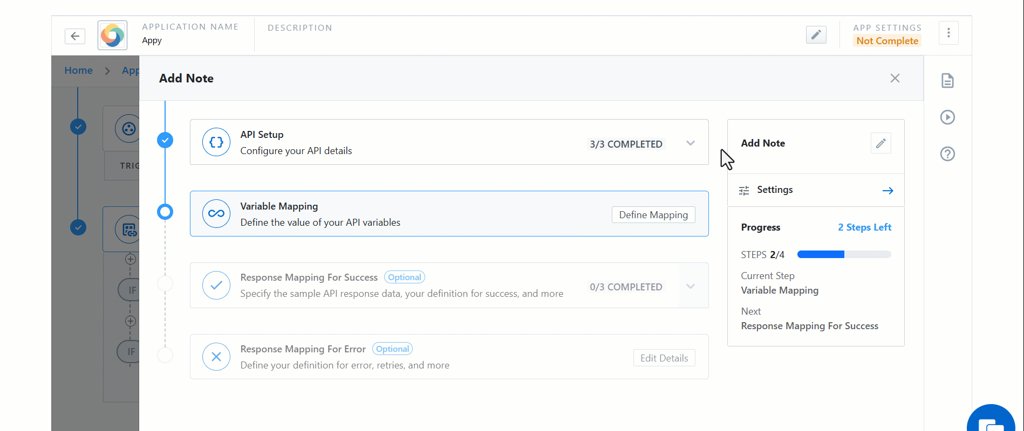This screenshot has height=431, width=1024.
Task: Click lower plus add-step icon in flow
Action: 130,321
